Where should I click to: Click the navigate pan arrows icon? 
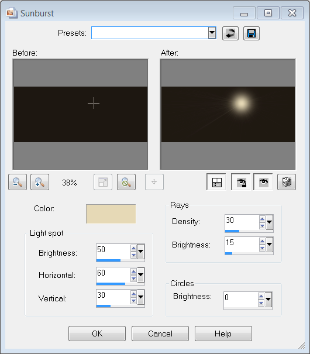coord(154,182)
